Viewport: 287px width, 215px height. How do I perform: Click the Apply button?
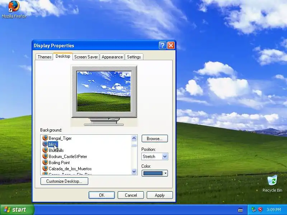[160, 195]
